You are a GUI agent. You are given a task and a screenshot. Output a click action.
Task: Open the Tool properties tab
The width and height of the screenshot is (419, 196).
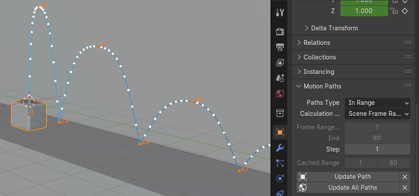(280, 13)
